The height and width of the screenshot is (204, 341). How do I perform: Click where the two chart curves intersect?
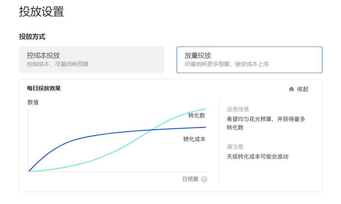(151, 130)
